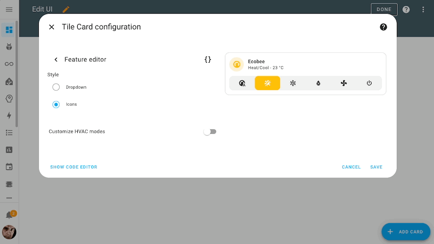Image resolution: width=434 pixels, height=244 pixels.
Task: Click the pencil edit title icon
Action: 66,9
